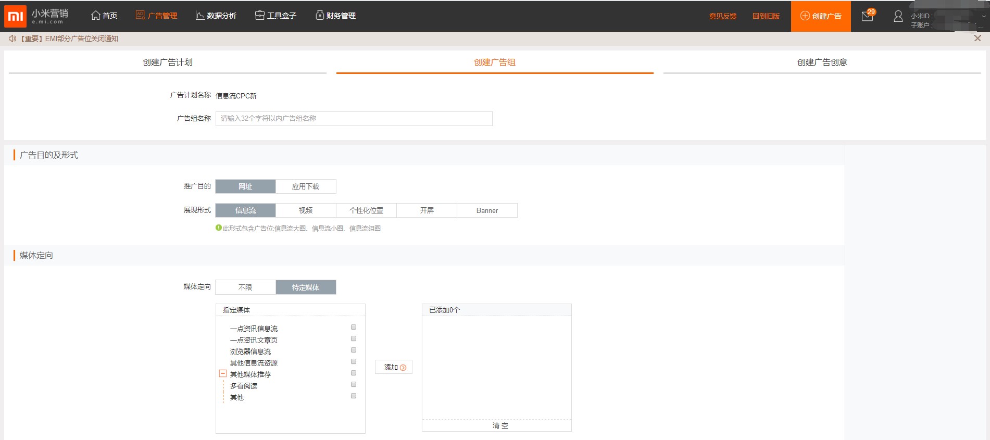Click the 添加 button

tap(394, 367)
